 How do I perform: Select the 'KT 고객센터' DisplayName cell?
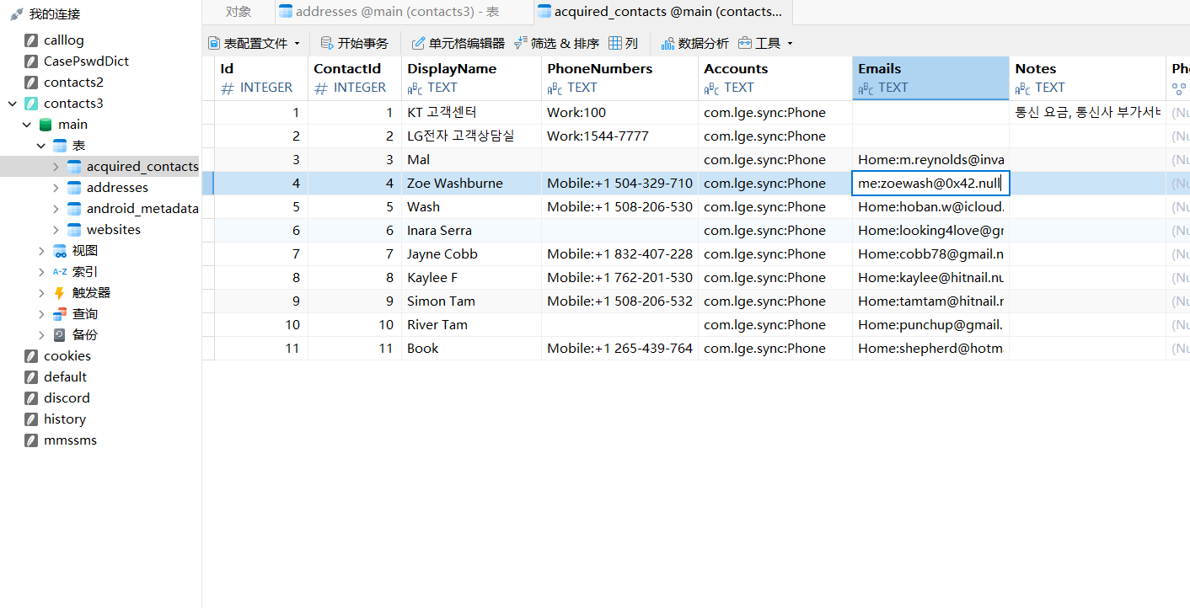(471, 113)
